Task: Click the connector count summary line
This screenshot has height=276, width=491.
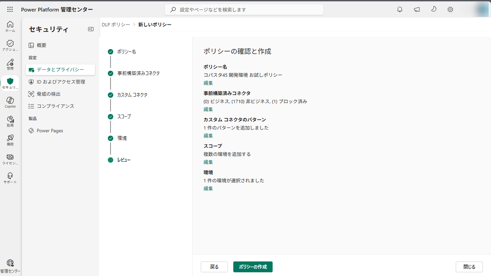Action: click(255, 102)
